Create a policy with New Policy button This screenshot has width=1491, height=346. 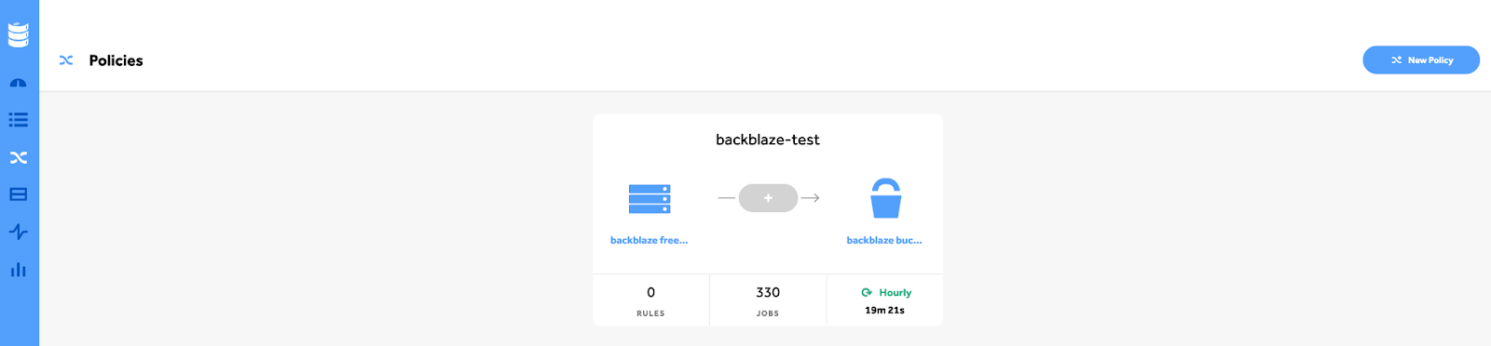pyautogui.click(x=1421, y=60)
